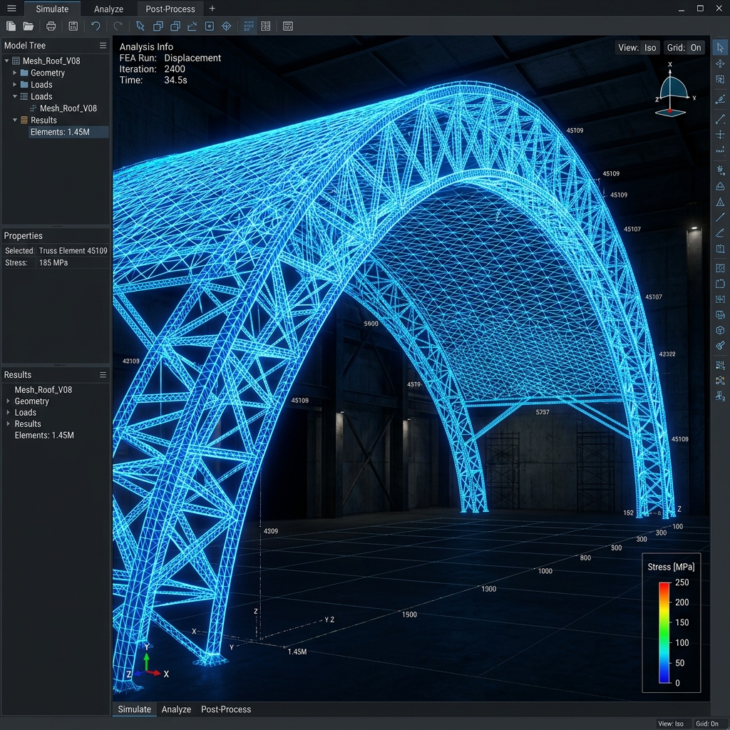The height and width of the screenshot is (730, 730).
Task: Open the grid blocks icon in toolbar
Action: tap(265, 26)
